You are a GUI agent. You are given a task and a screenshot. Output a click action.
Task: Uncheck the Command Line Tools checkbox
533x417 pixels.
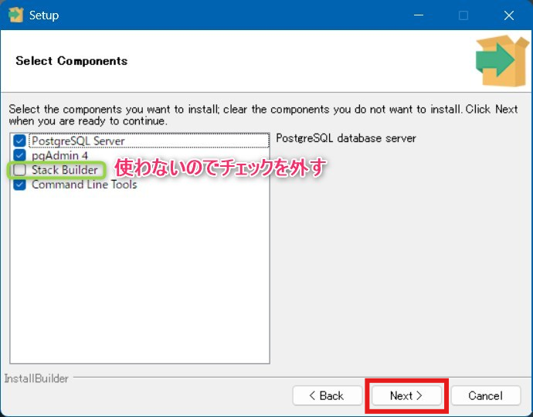[19, 185]
